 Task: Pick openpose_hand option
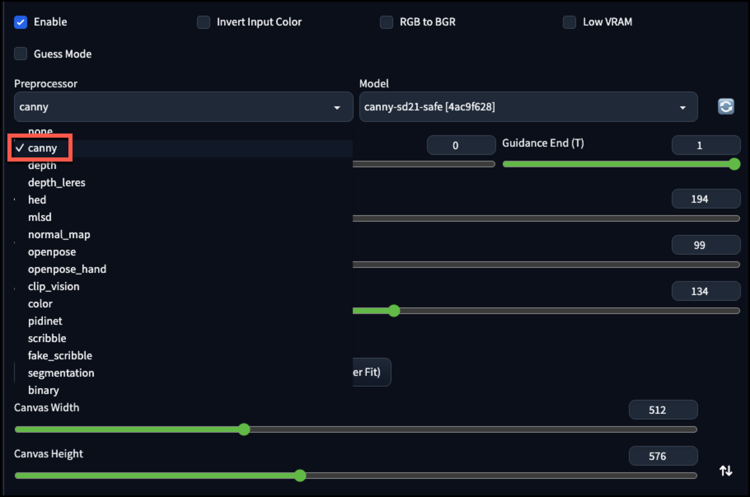(183, 269)
